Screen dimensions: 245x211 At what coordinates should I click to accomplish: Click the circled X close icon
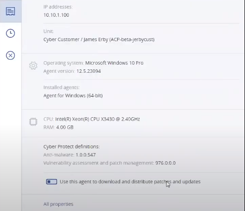tap(11, 56)
